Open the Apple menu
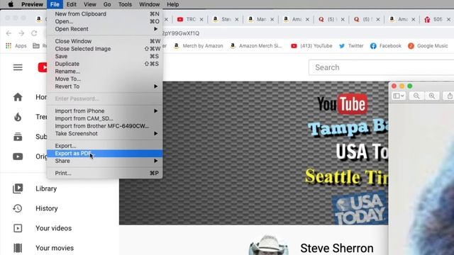 click(11, 4)
